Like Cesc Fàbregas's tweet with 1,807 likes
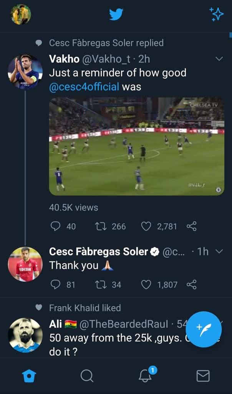This screenshot has width=232, height=394. click(146, 284)
